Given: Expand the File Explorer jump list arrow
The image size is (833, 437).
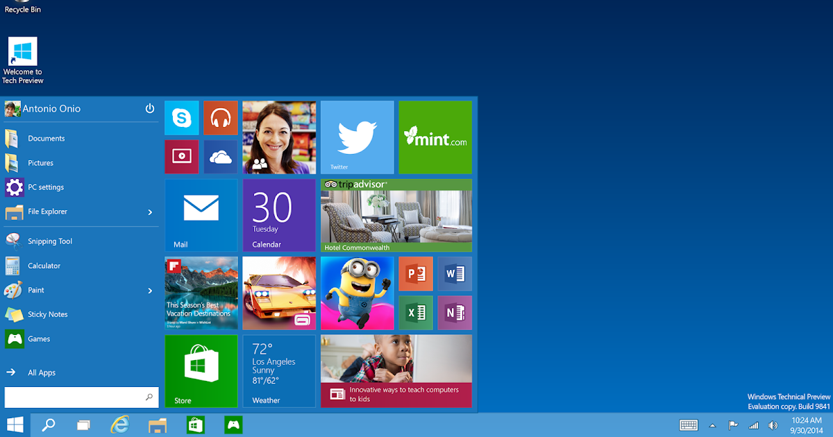Looking at the screenshot, I should point(150,212).
